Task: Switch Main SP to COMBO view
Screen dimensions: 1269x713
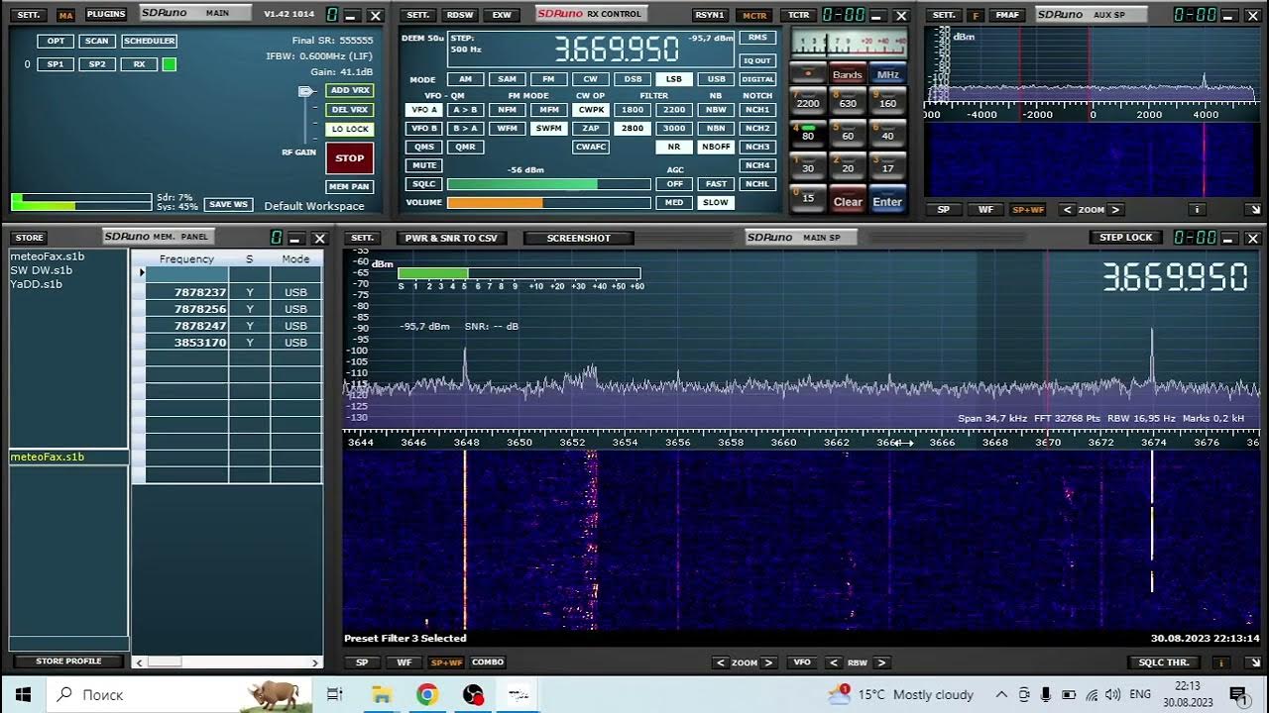Action: pyautogui.click(x=488, y=662)
